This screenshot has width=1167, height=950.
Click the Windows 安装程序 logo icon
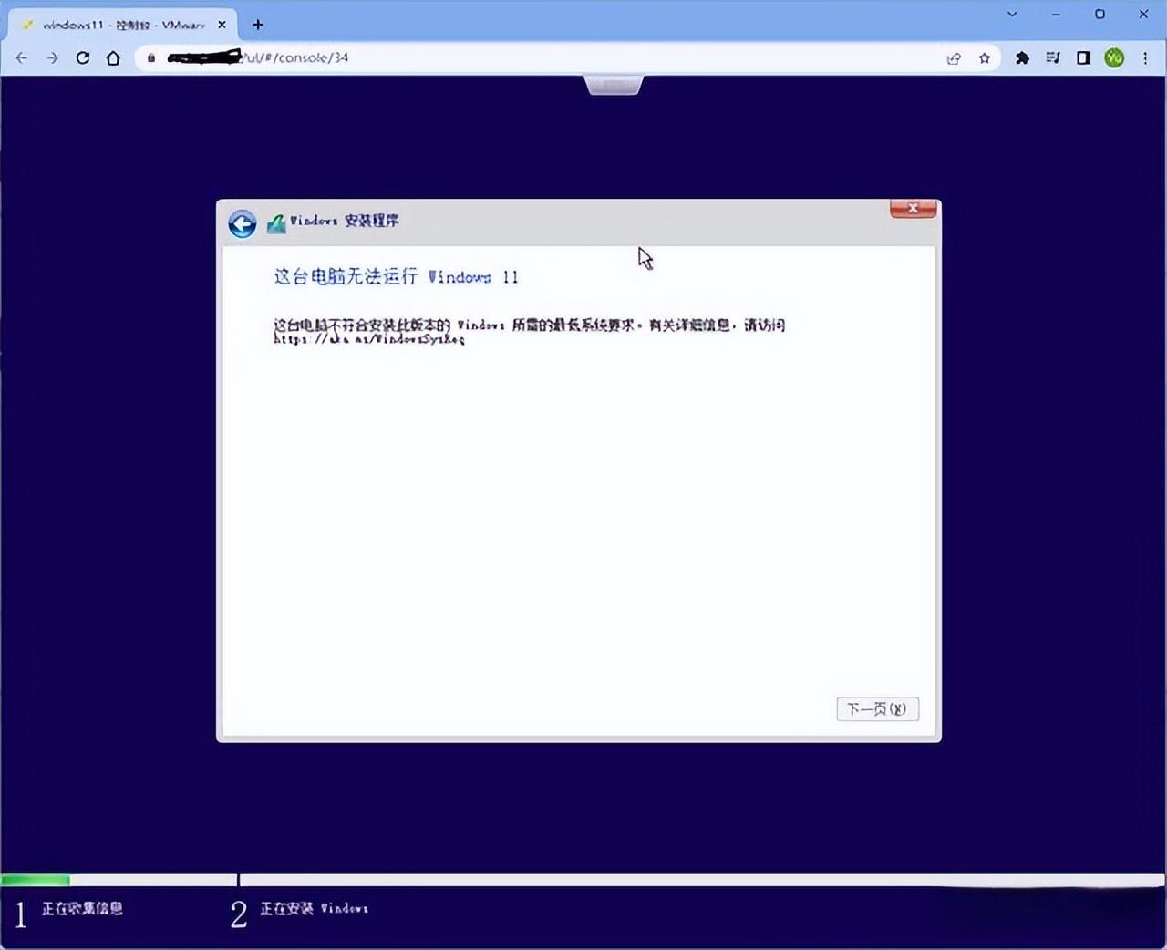[x=274, y=222]
